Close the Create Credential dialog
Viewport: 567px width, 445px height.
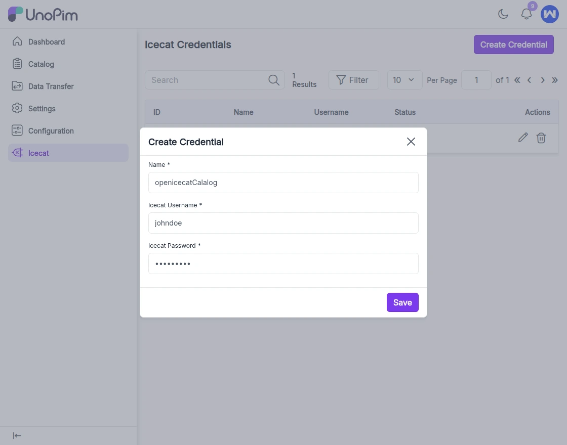[411, 142]
